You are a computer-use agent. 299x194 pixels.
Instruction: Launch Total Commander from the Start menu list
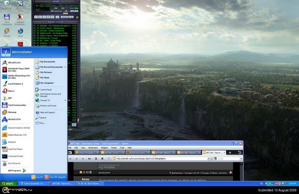point(17,105)
